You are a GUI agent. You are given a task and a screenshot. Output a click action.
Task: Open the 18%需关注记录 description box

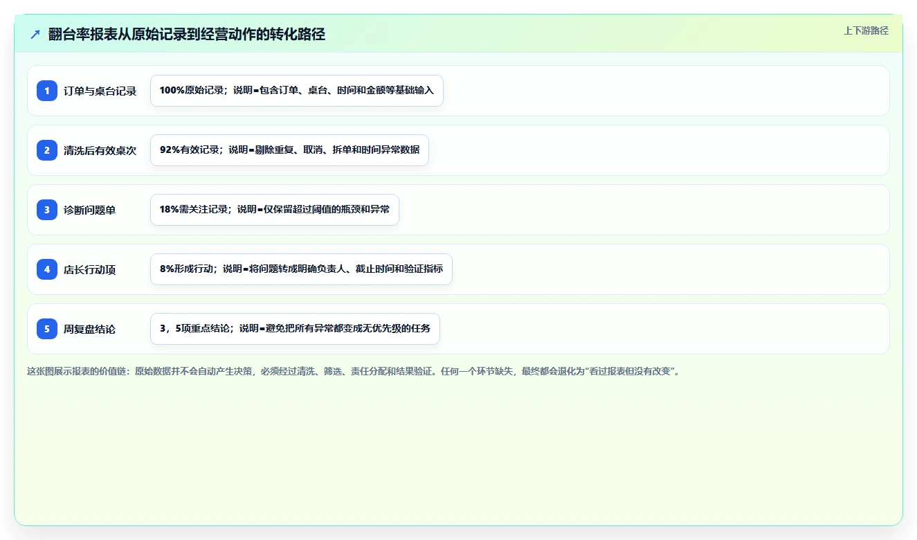[x=275, y=210]
